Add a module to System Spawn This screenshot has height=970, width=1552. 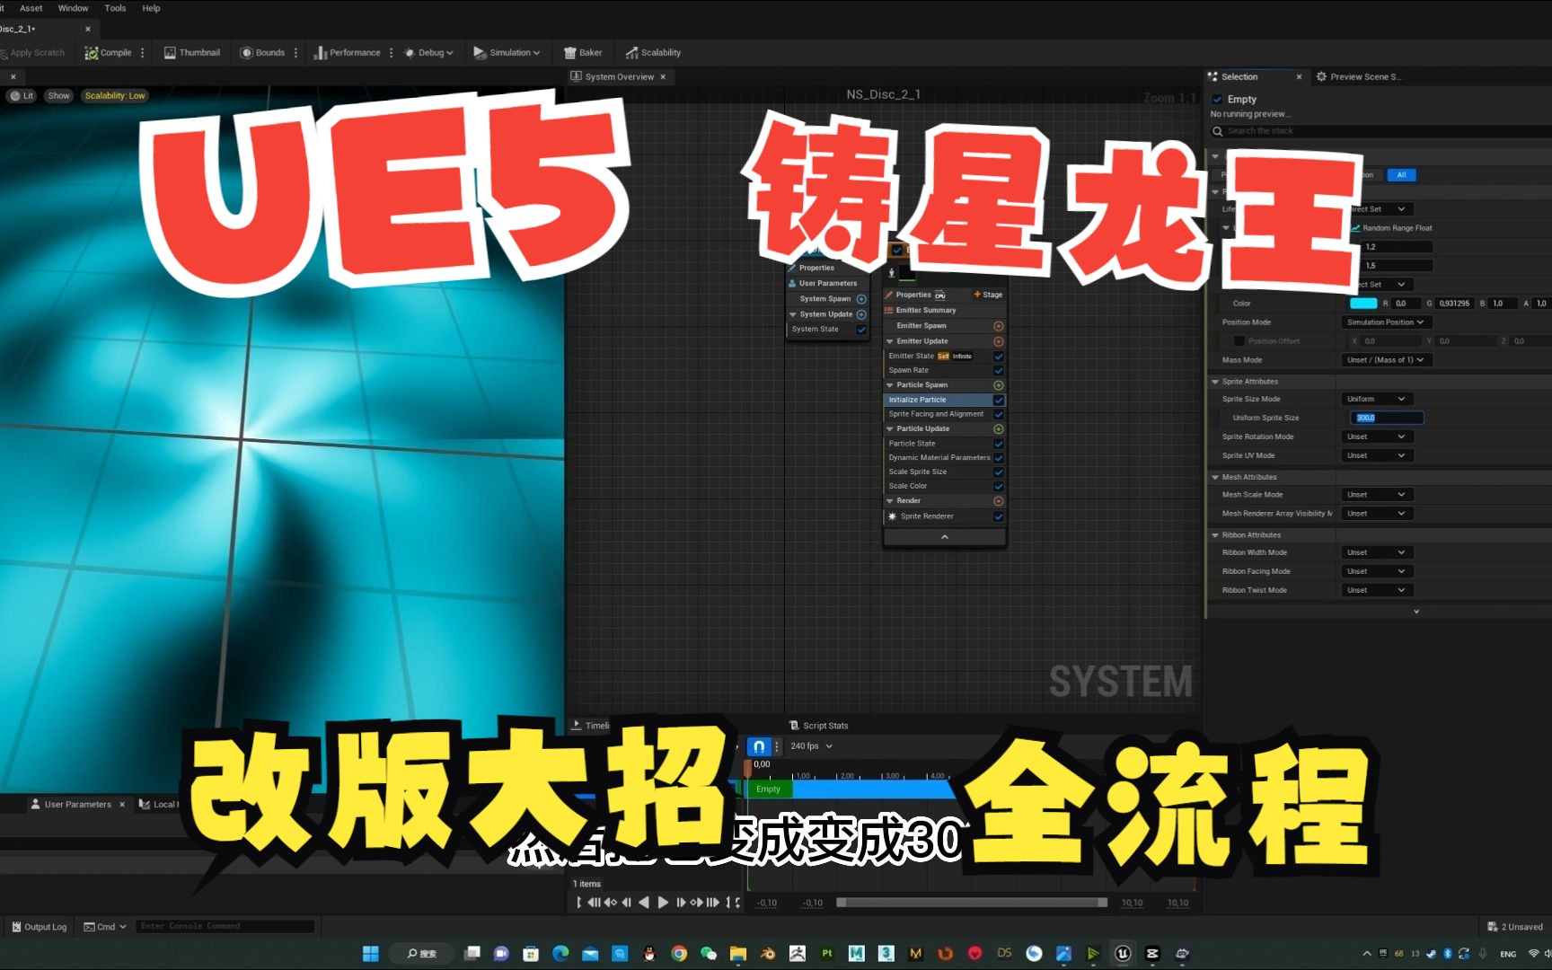tap(861, 299)
